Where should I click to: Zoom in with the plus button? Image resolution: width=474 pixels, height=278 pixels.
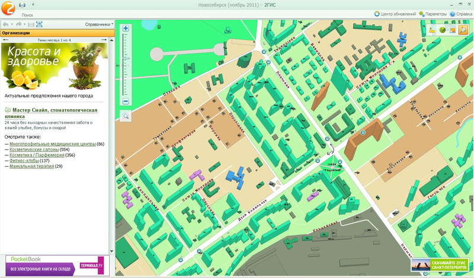coord(126,28)
